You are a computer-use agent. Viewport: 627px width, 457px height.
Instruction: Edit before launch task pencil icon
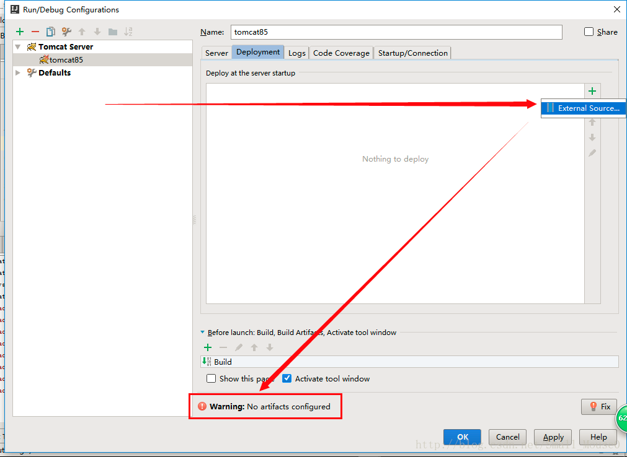tap(239, 347)
